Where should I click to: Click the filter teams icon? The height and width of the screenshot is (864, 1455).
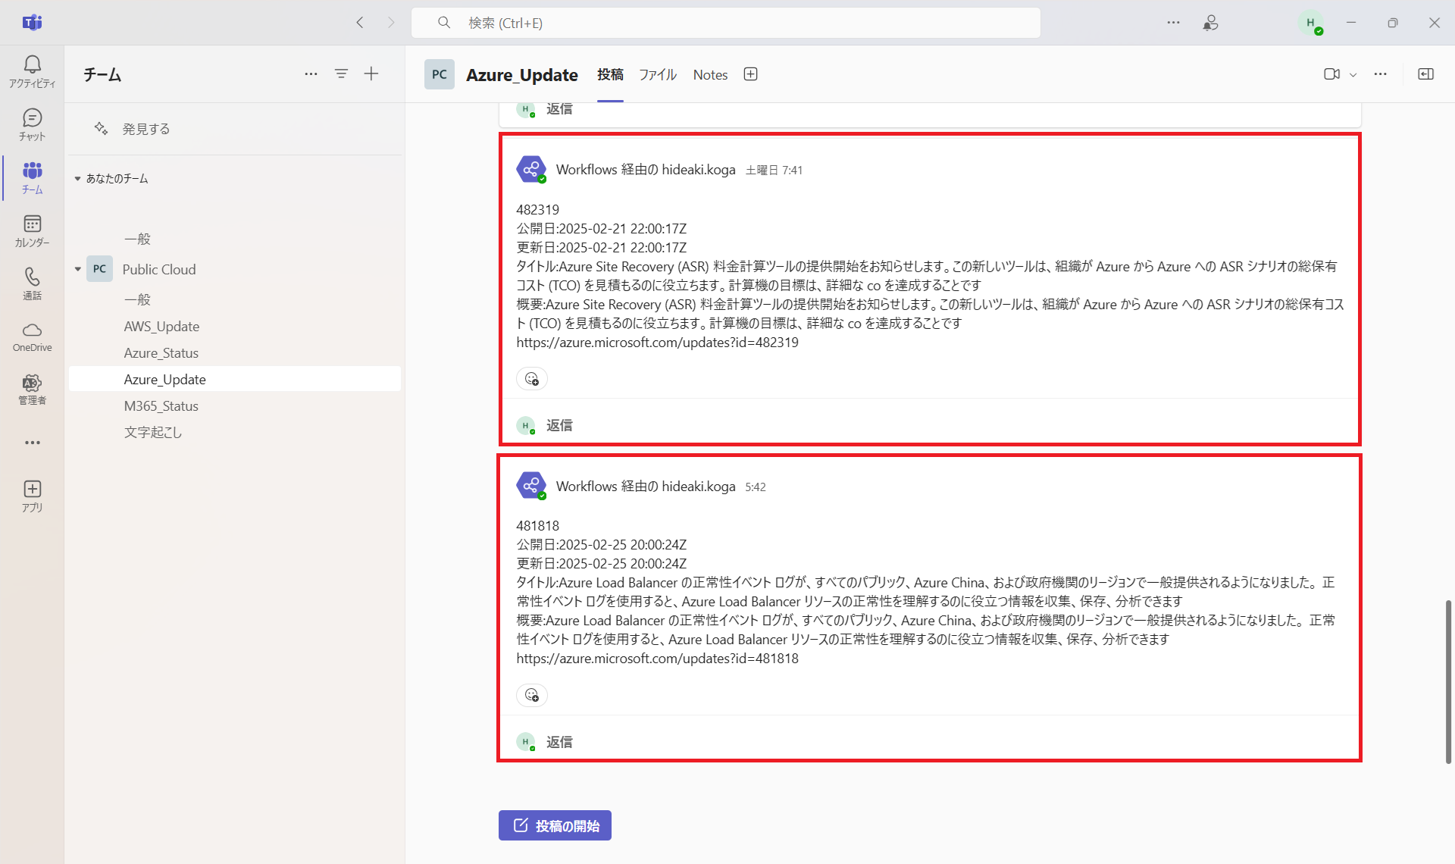341,74
